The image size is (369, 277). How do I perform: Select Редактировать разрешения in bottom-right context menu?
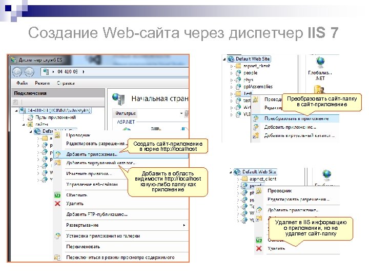coord(298,200)
